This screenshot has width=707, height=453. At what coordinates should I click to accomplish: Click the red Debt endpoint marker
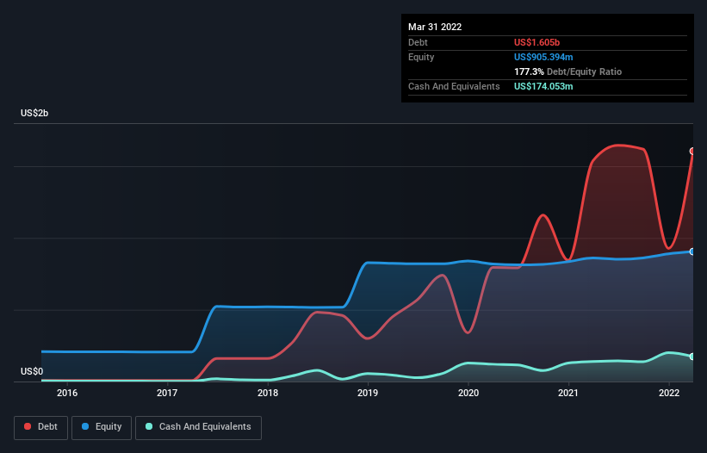[x=692, y=151]
